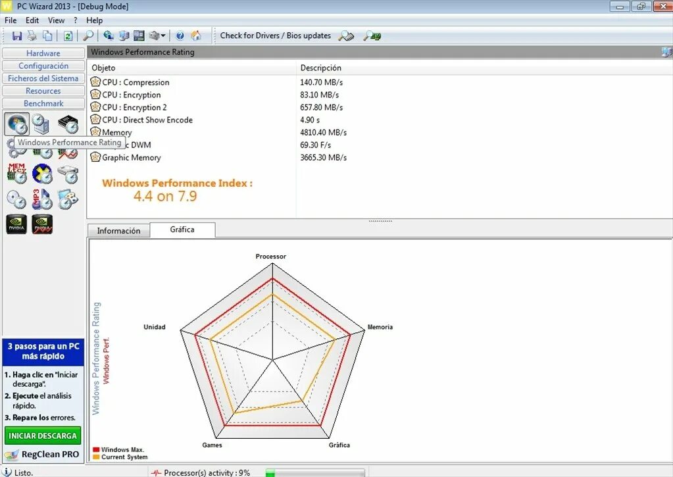
Task: Switch to the Información tab
Action: click(118, 230)
